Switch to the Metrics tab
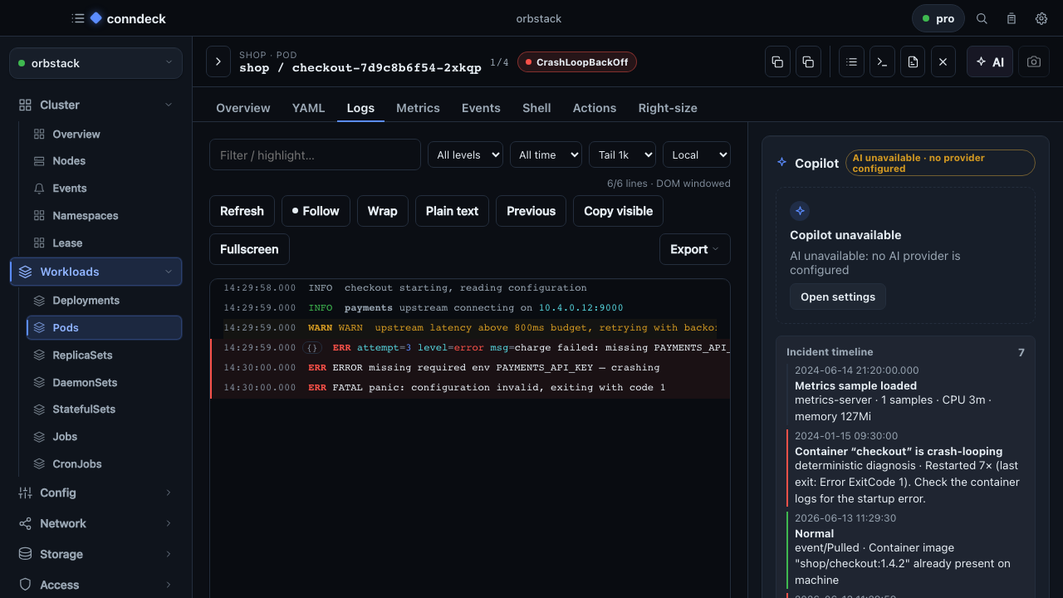Image resolution: width=1063 pixels, height=598 pixels. coord(418,108)
